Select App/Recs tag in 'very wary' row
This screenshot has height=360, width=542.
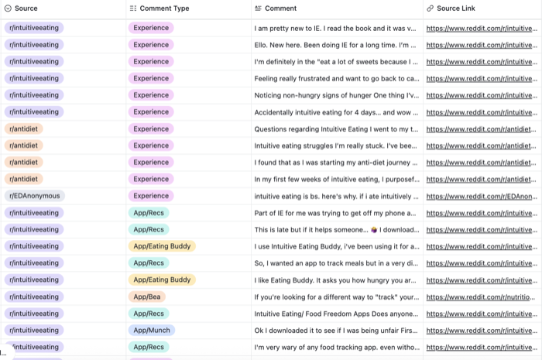pos(149,347)
